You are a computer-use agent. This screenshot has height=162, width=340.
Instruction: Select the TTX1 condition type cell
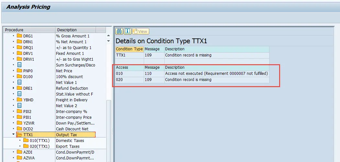pos(130,55)
